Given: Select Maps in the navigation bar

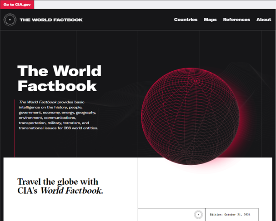Looking at the screenshot, I should (x=210, y=20).
